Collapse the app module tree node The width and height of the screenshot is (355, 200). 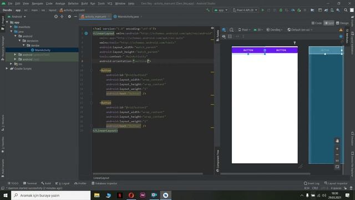pyautogui.click(x=7, y=22)
